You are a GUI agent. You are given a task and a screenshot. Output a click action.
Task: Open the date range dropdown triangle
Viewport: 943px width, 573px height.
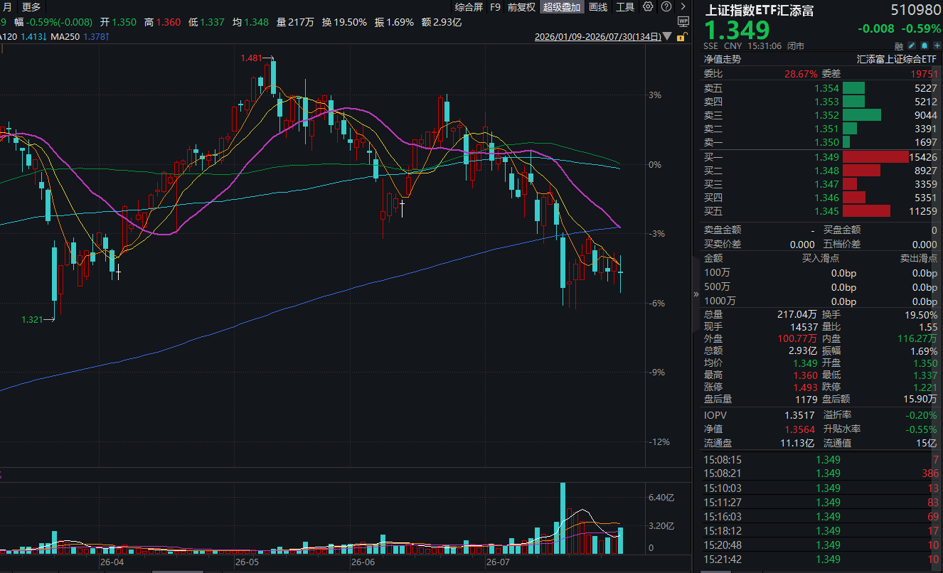[x=667, y=36]
